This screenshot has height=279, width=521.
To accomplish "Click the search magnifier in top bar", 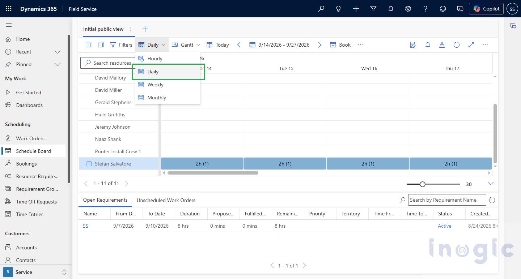I will pos(321,9).
